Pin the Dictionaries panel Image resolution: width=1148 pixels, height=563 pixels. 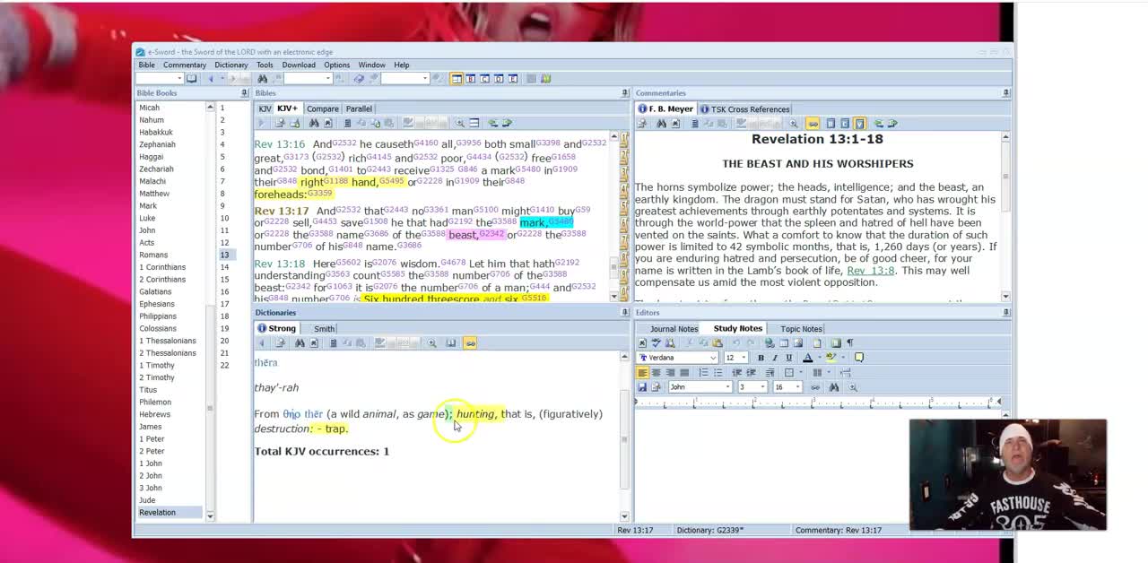[625, 313]
